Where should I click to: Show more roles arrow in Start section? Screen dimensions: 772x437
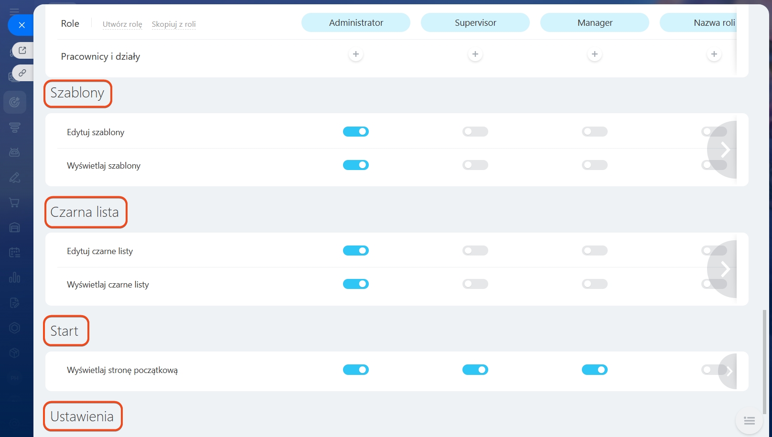728,371
